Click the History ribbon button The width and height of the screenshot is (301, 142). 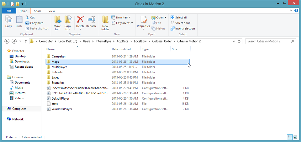(x=158, y=28)
